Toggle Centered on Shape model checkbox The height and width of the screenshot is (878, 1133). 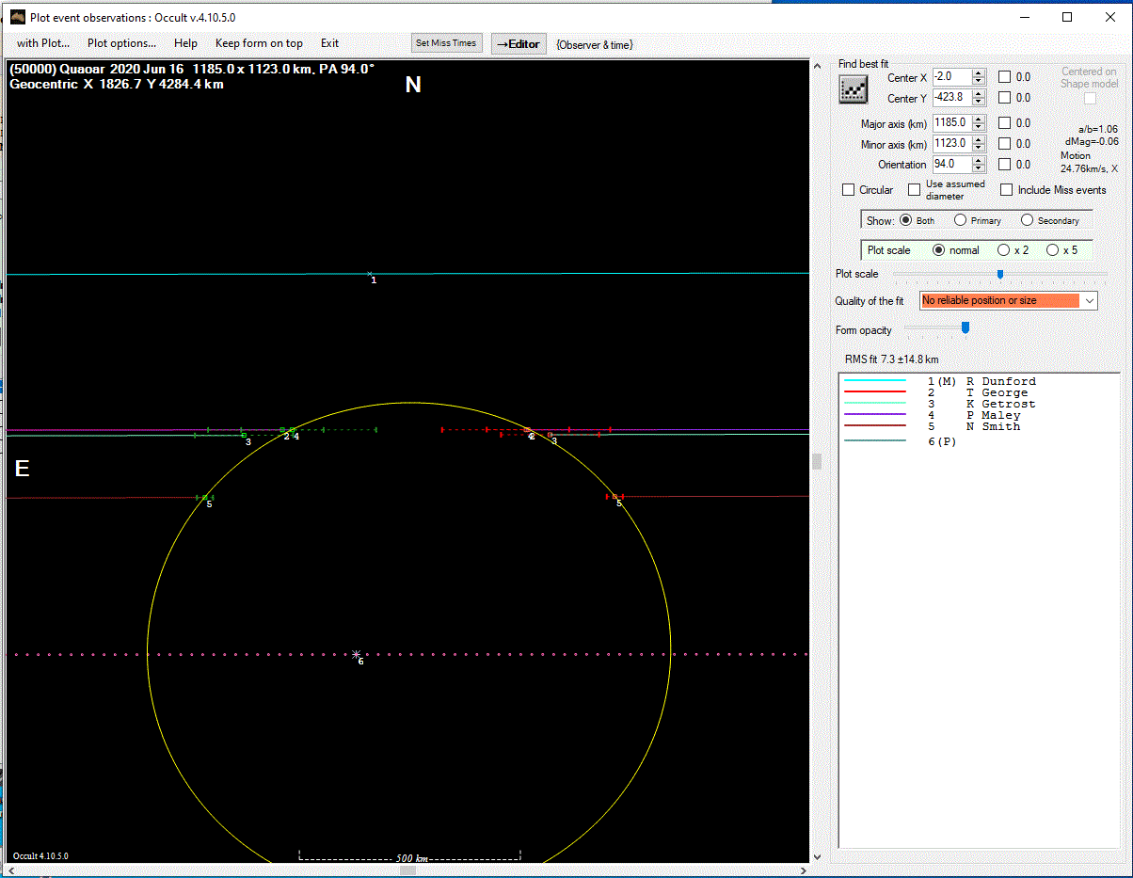[x=1090, y=98]
